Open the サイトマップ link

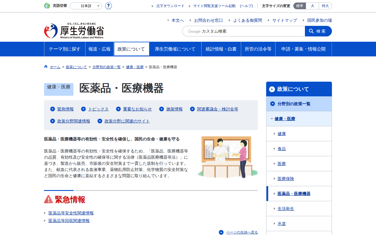tap(285, 20)
